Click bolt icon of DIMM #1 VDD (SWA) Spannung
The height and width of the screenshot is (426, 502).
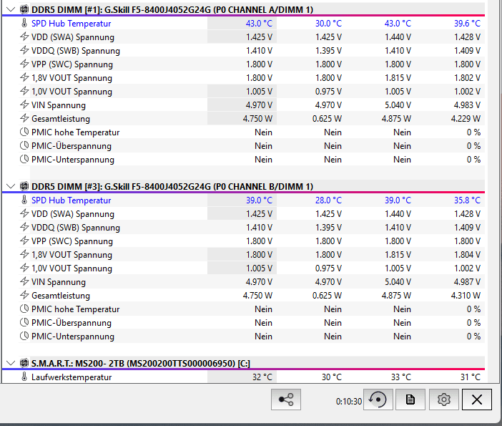coord(24,37)
